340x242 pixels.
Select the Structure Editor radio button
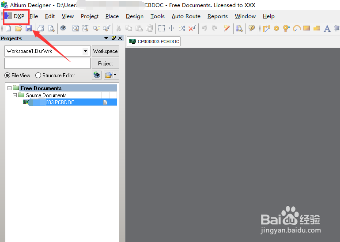click(38, 76)
